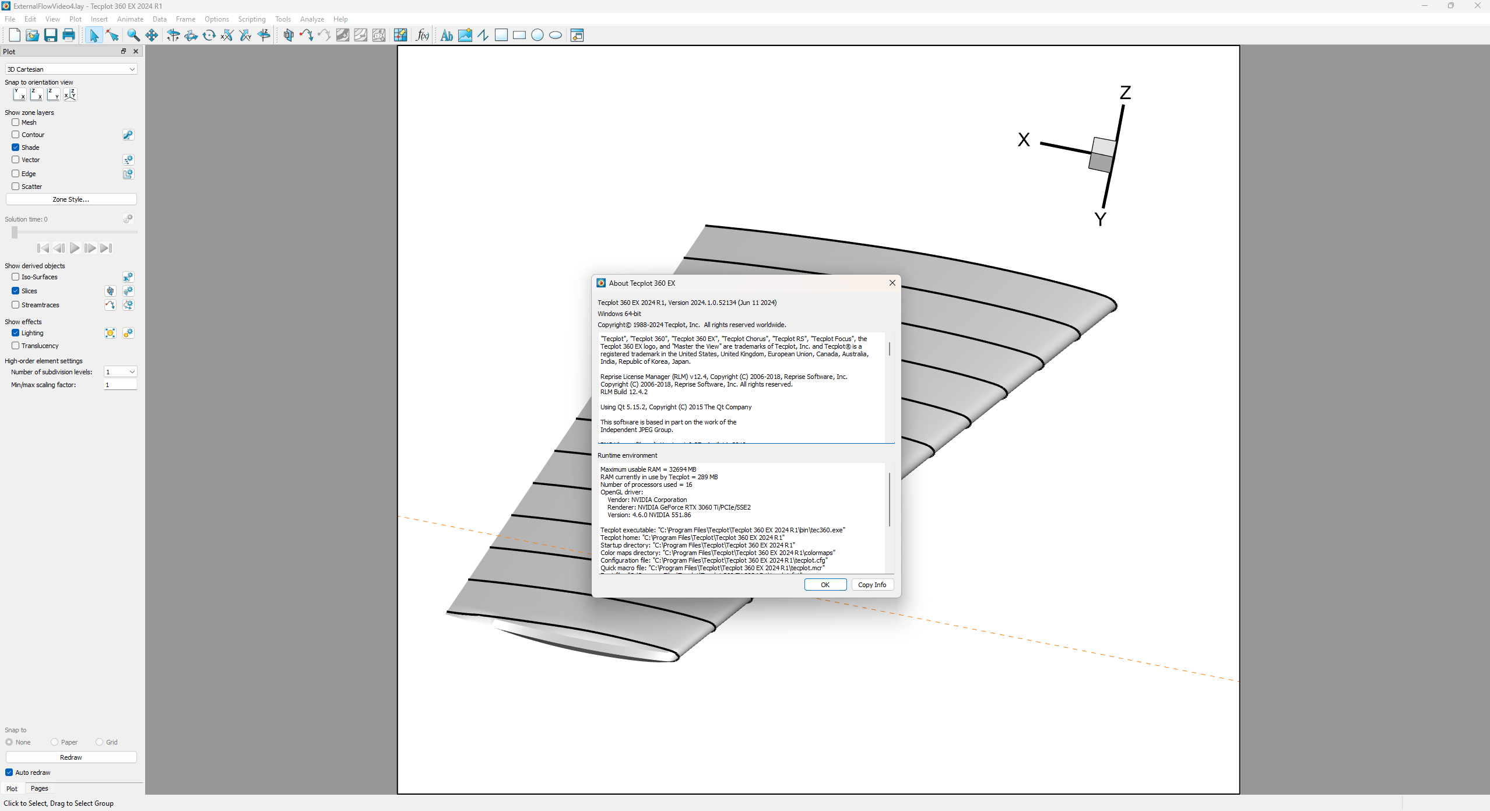Enable the Mesh zone layer

(16, 122)
